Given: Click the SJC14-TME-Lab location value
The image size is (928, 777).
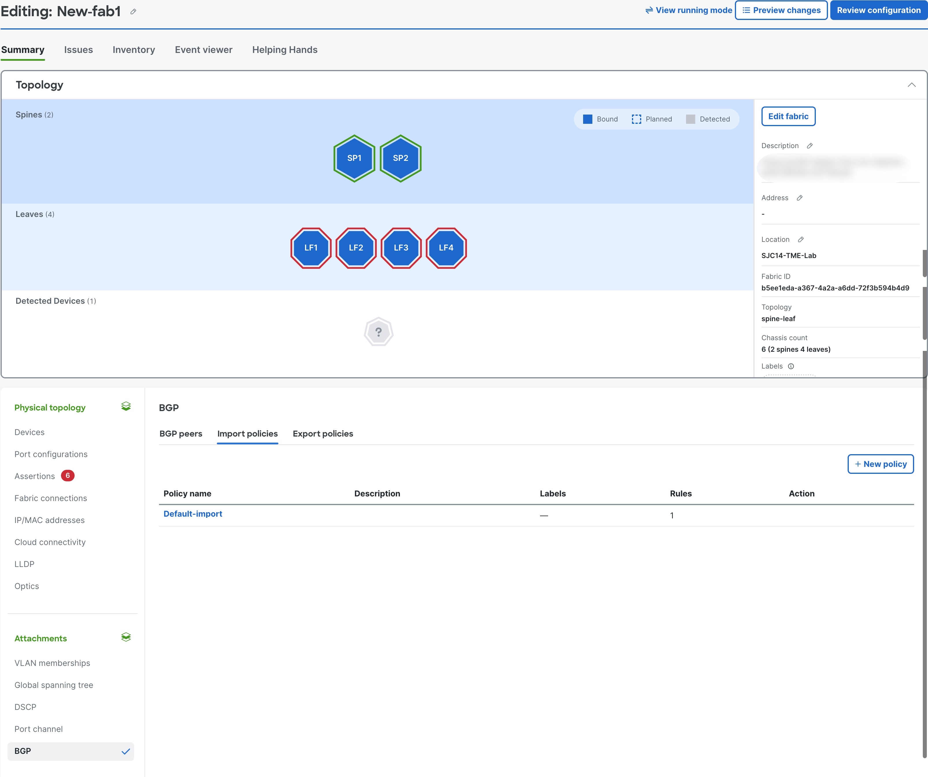Looking at the screenshot, I should (788, 256).
